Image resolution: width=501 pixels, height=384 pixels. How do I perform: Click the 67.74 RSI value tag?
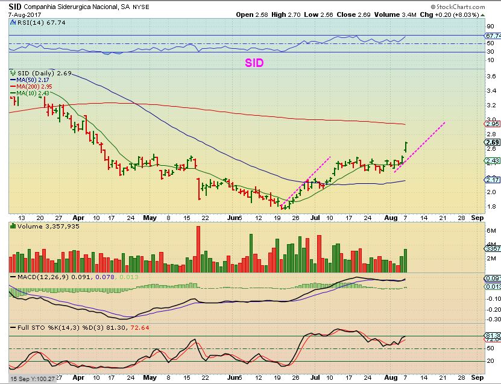493,36
